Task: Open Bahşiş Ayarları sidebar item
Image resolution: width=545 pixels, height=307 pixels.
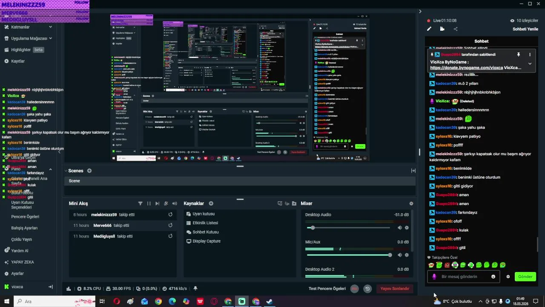Action: (x=24, y=228)
